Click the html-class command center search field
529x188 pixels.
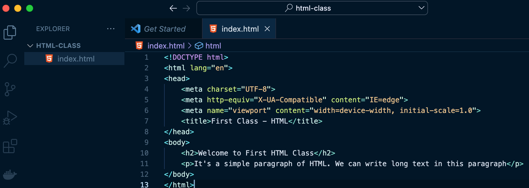click(312, 8)
